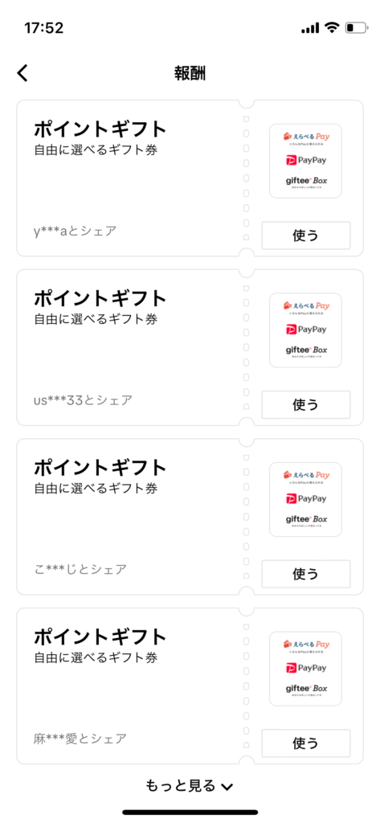
Task: Tap the 麻***愛とシェア label
Action: click(80, 739)
